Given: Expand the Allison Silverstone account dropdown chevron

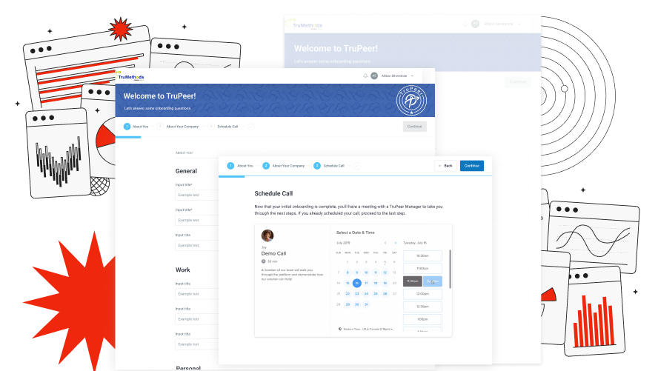Looking at the screenshot, I should point(413,76).
